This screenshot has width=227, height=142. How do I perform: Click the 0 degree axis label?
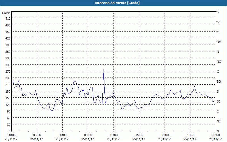click(10, 131)
